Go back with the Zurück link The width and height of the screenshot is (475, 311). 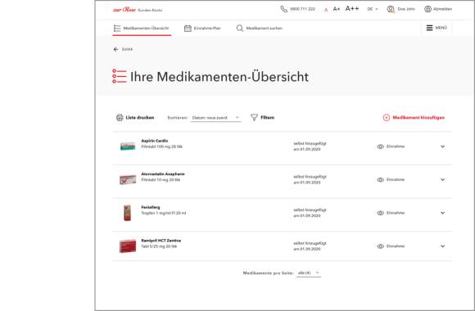123,49
